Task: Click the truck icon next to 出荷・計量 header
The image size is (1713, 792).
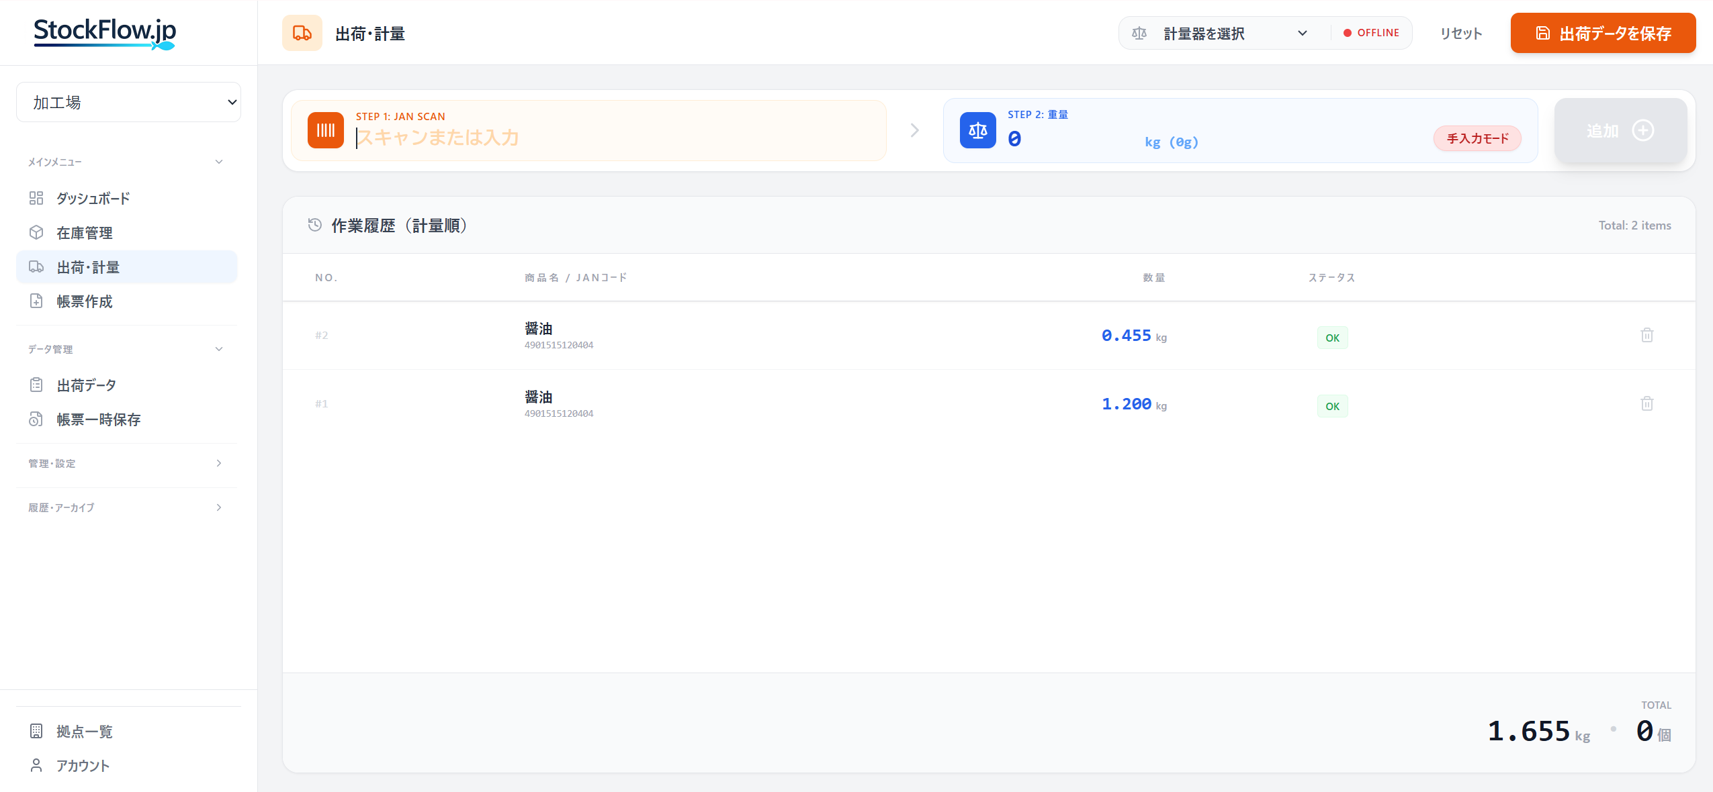Action: pos(301,32)
